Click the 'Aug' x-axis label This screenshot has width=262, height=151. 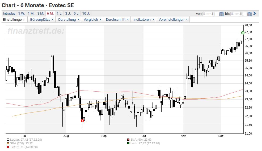coord(66,136)
